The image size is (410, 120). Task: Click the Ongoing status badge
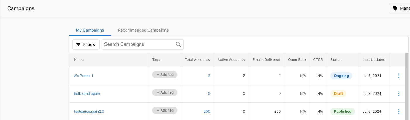(x=341, y=76)
